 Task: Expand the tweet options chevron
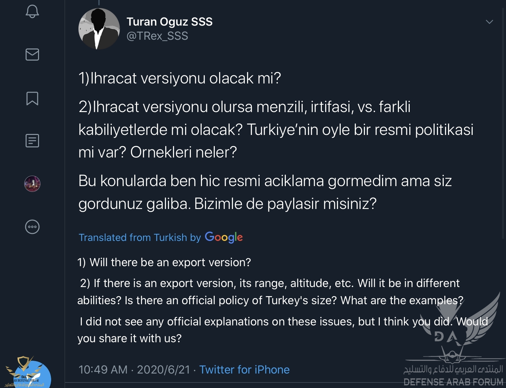tap(489, 22)
